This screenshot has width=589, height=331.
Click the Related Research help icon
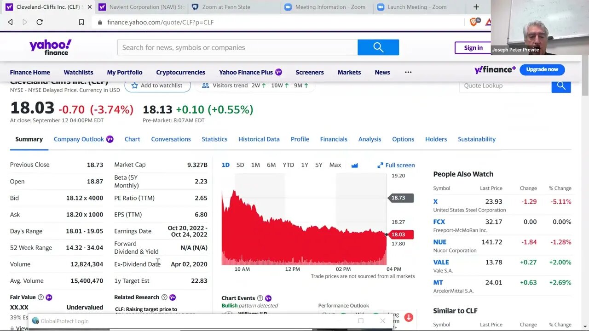tap(164, 297)
